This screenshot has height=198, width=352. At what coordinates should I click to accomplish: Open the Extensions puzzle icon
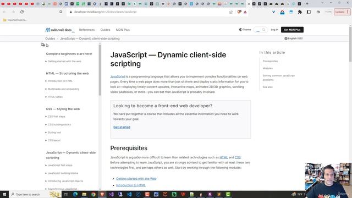300,12
